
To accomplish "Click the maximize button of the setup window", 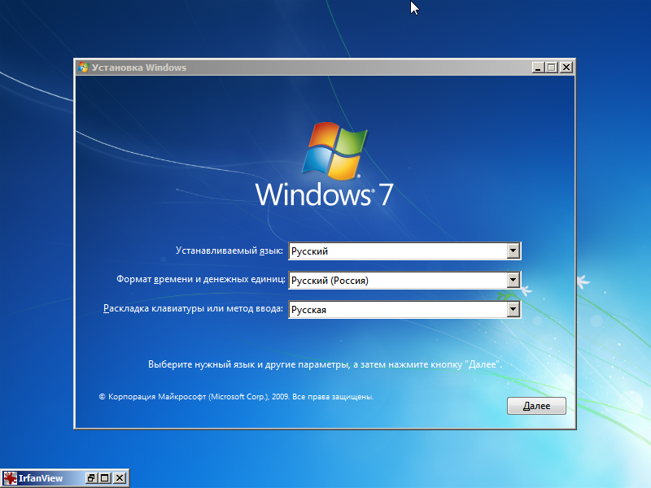I will point(553,68).
